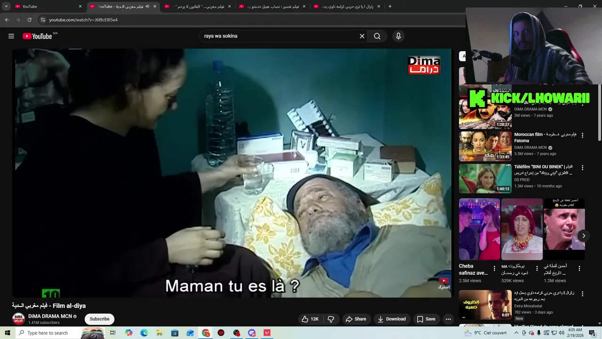Subscribe to DiMA DRAMA MCN
Screen dimensions: 602x339
(99, 319)
